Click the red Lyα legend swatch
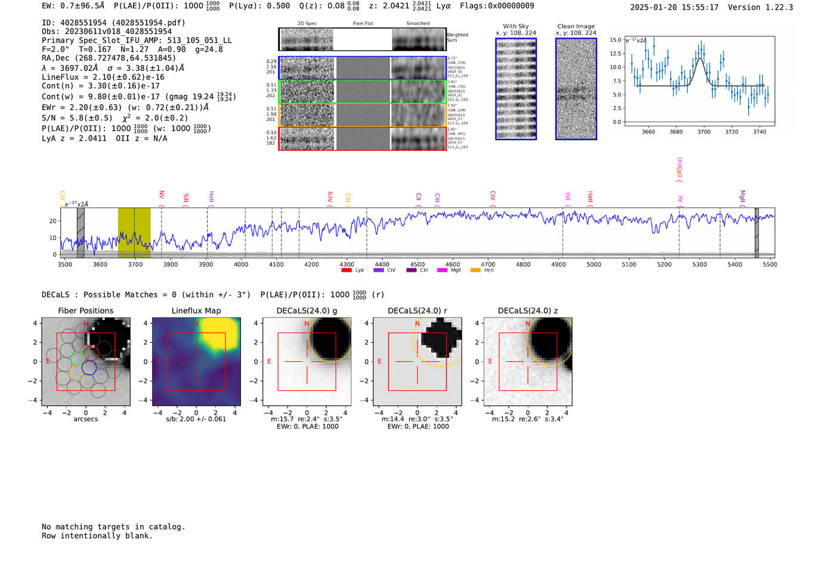The image size is (835, 568). (x=346, y=270)
